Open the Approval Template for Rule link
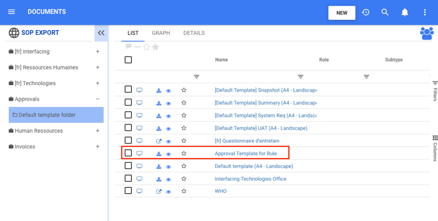 tap(246, 153)
